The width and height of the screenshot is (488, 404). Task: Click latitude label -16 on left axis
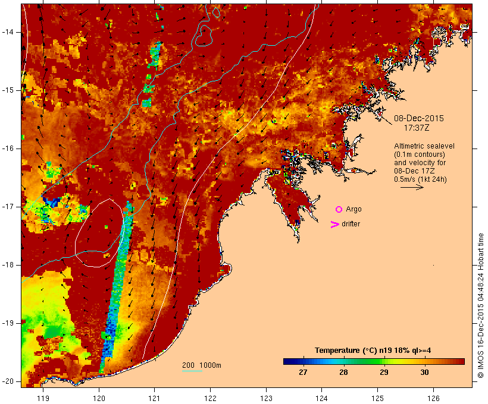pos(8,149)
